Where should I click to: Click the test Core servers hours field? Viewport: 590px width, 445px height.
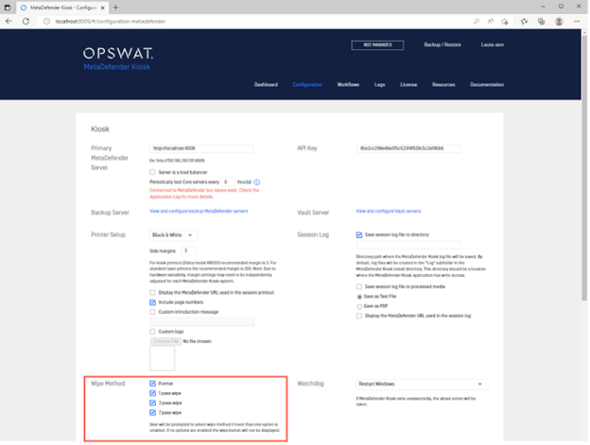pyautogui.click(x=228, y=182)
